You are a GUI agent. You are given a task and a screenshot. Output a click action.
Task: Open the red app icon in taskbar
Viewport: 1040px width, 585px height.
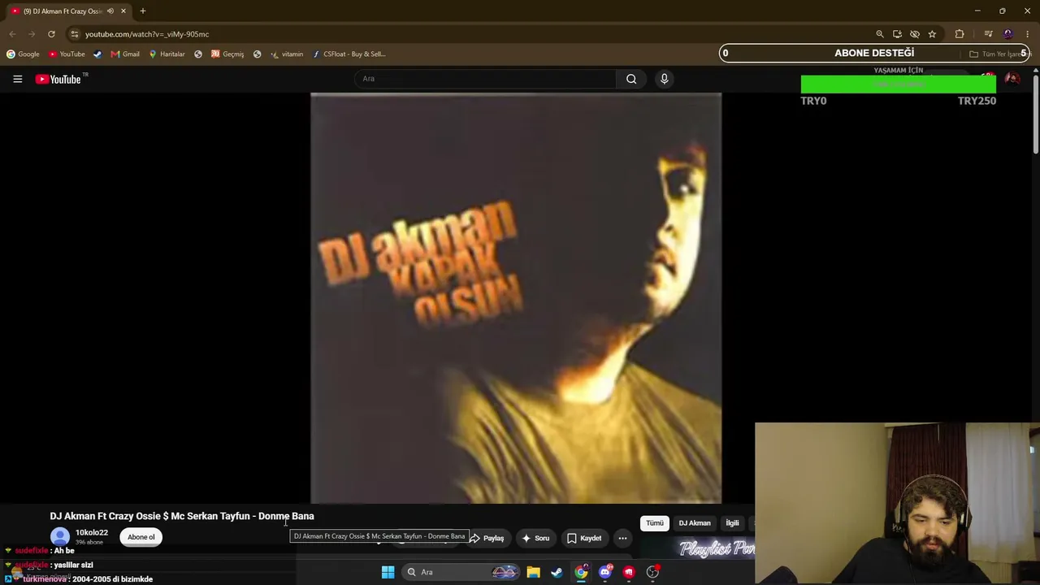pyautogui.click(x=629, y=572)
